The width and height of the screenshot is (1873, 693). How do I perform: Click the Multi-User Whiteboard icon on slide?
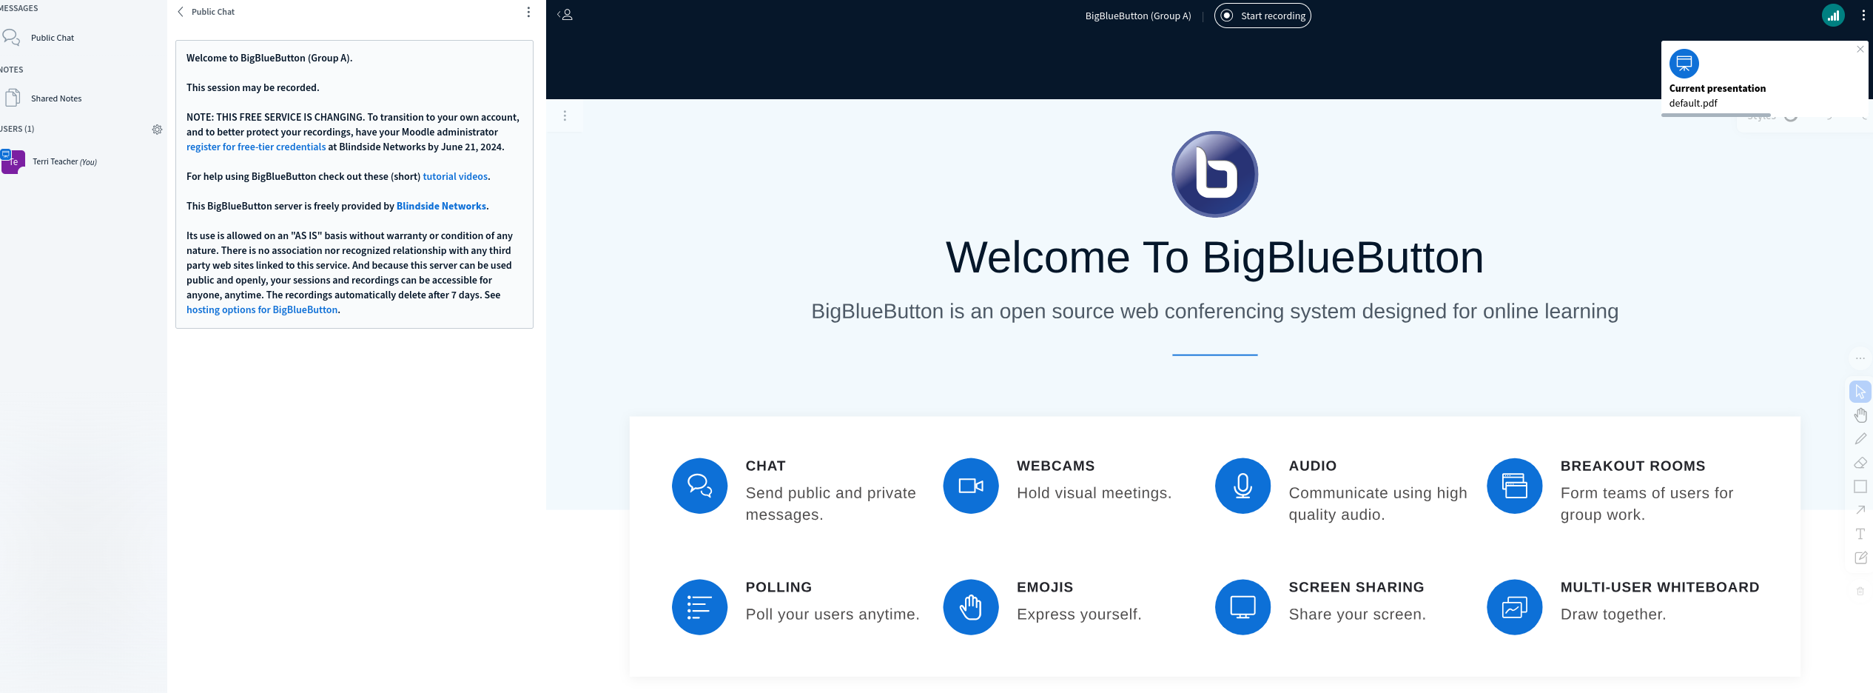pyautogui.click(x=1515, y=607)
